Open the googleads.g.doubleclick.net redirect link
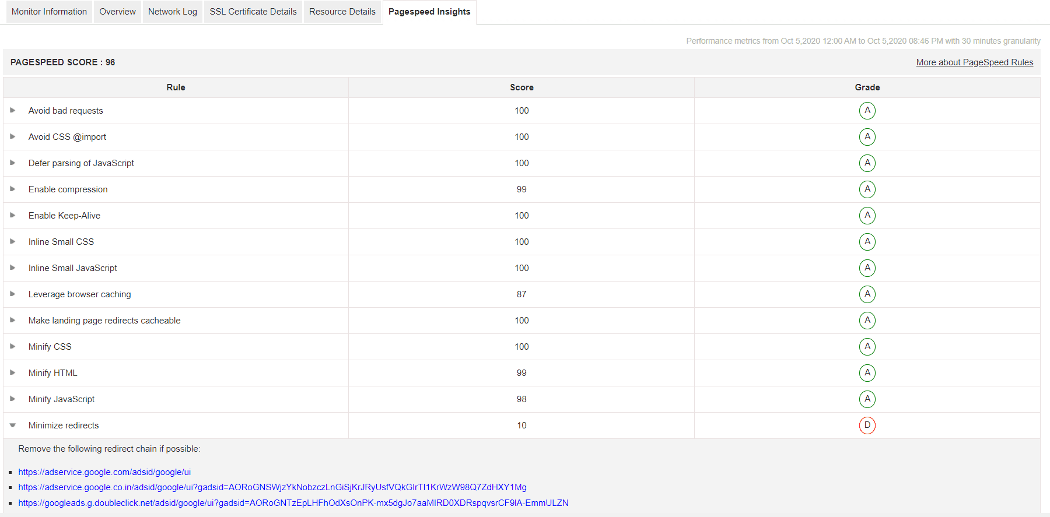Image resolution: width=1050 pixels, height=517 pixels. point(293,503)
